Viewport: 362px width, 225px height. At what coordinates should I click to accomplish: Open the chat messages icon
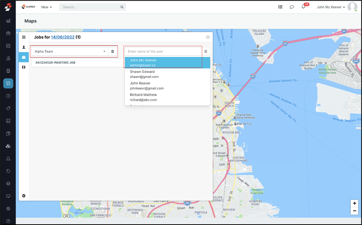292,7
